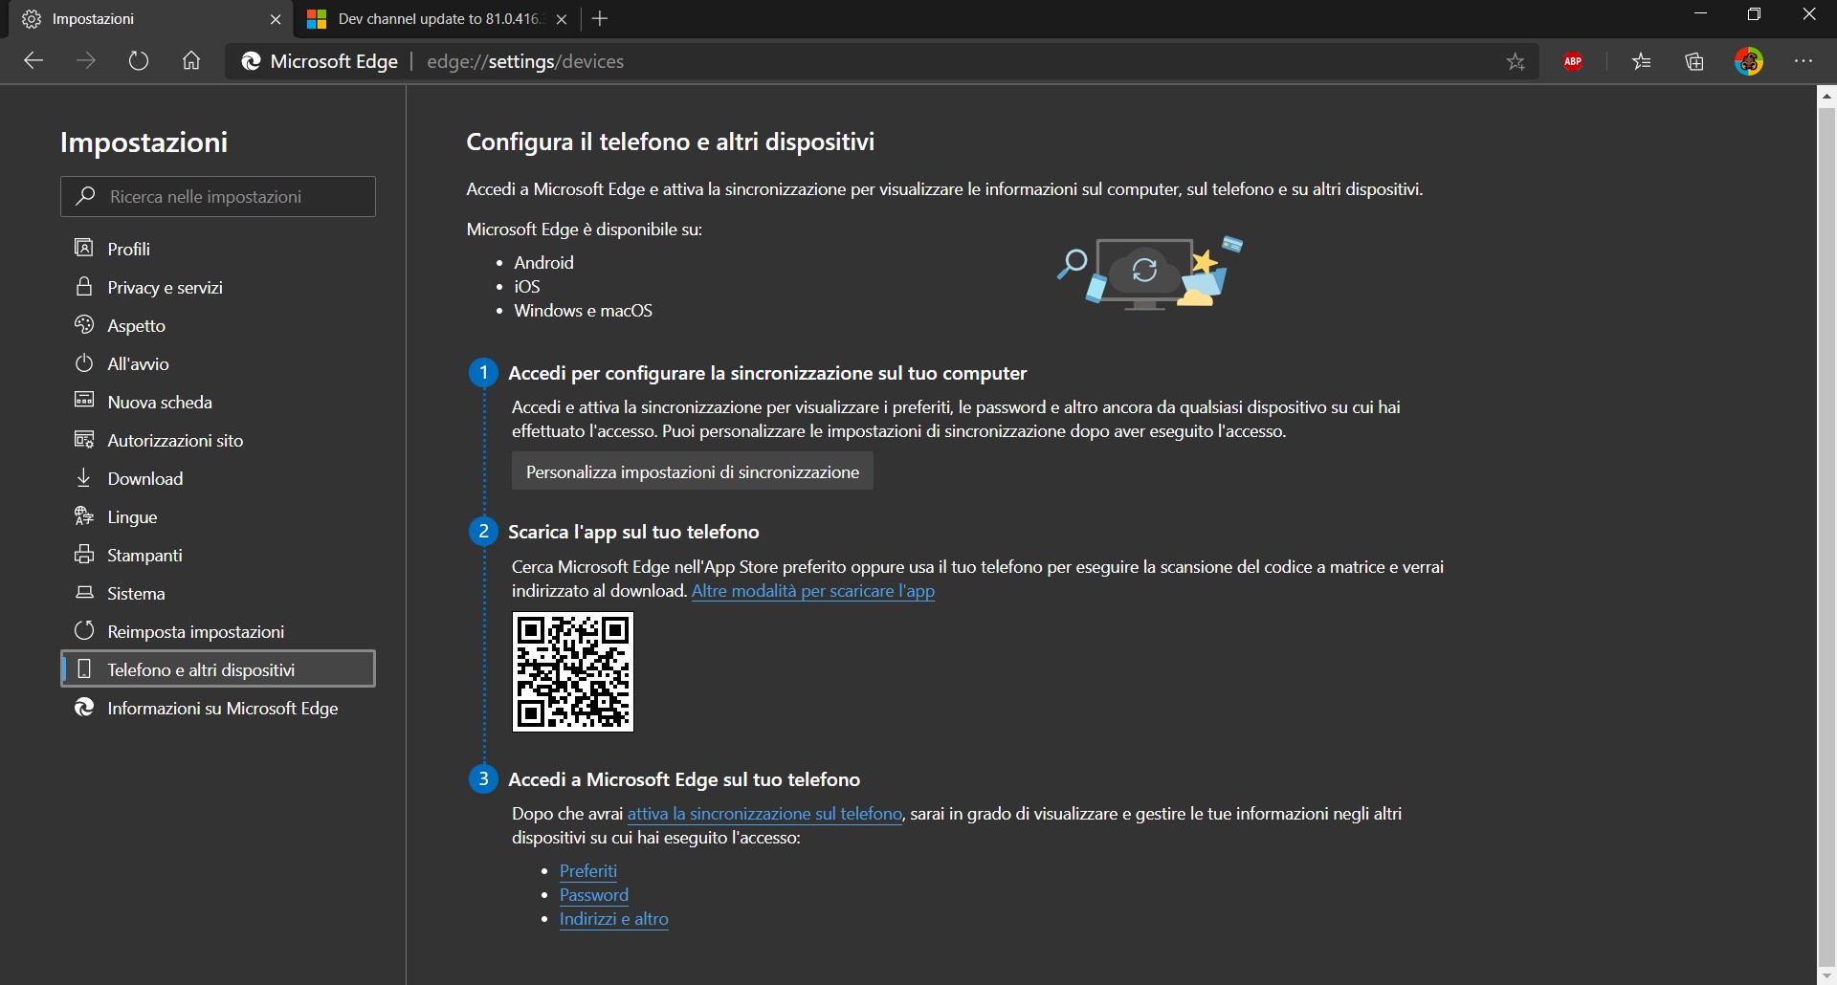
Task: Open All'avvio settings
Action: click(x=218, y=363)
